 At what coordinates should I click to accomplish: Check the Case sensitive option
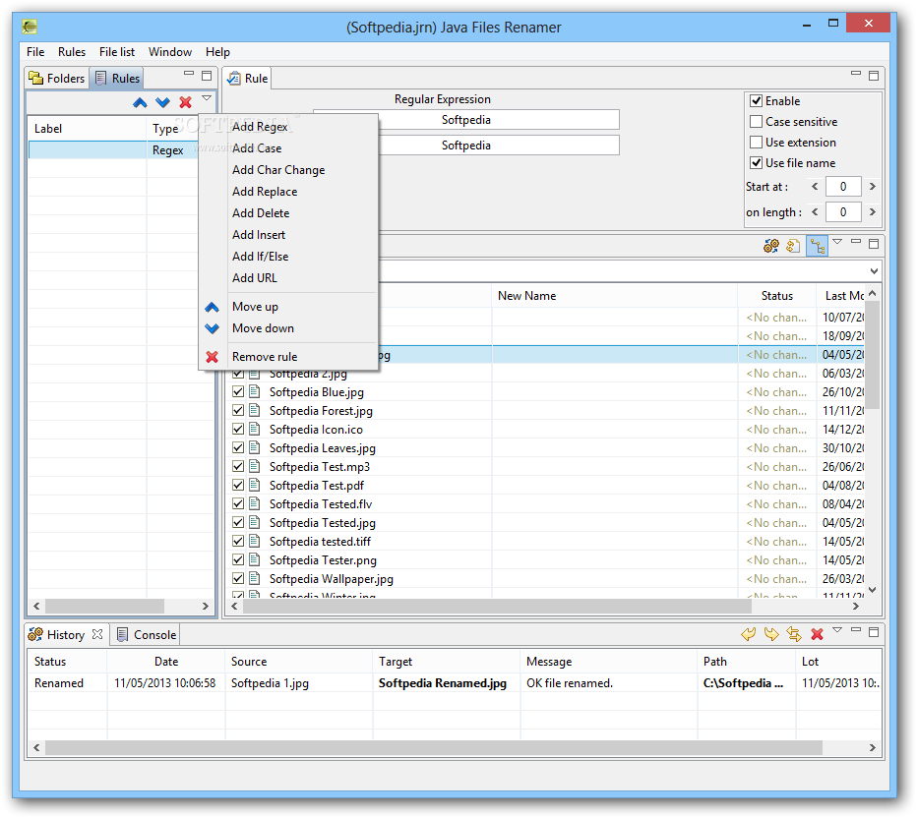(x=757, y=122)
